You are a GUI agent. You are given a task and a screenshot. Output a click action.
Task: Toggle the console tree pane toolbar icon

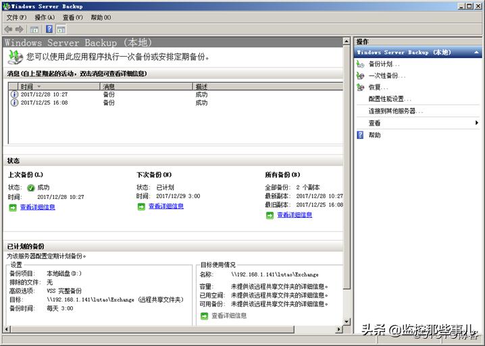(34, 30)
